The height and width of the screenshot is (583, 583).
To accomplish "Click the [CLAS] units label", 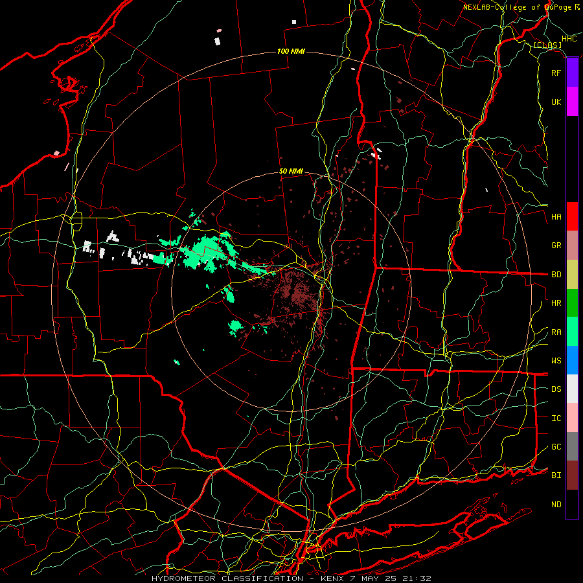I will click(x=547, y=45).
